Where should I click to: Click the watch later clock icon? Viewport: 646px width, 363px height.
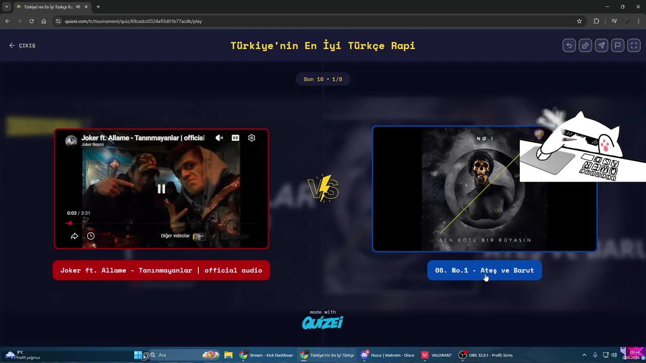[91, 236]
